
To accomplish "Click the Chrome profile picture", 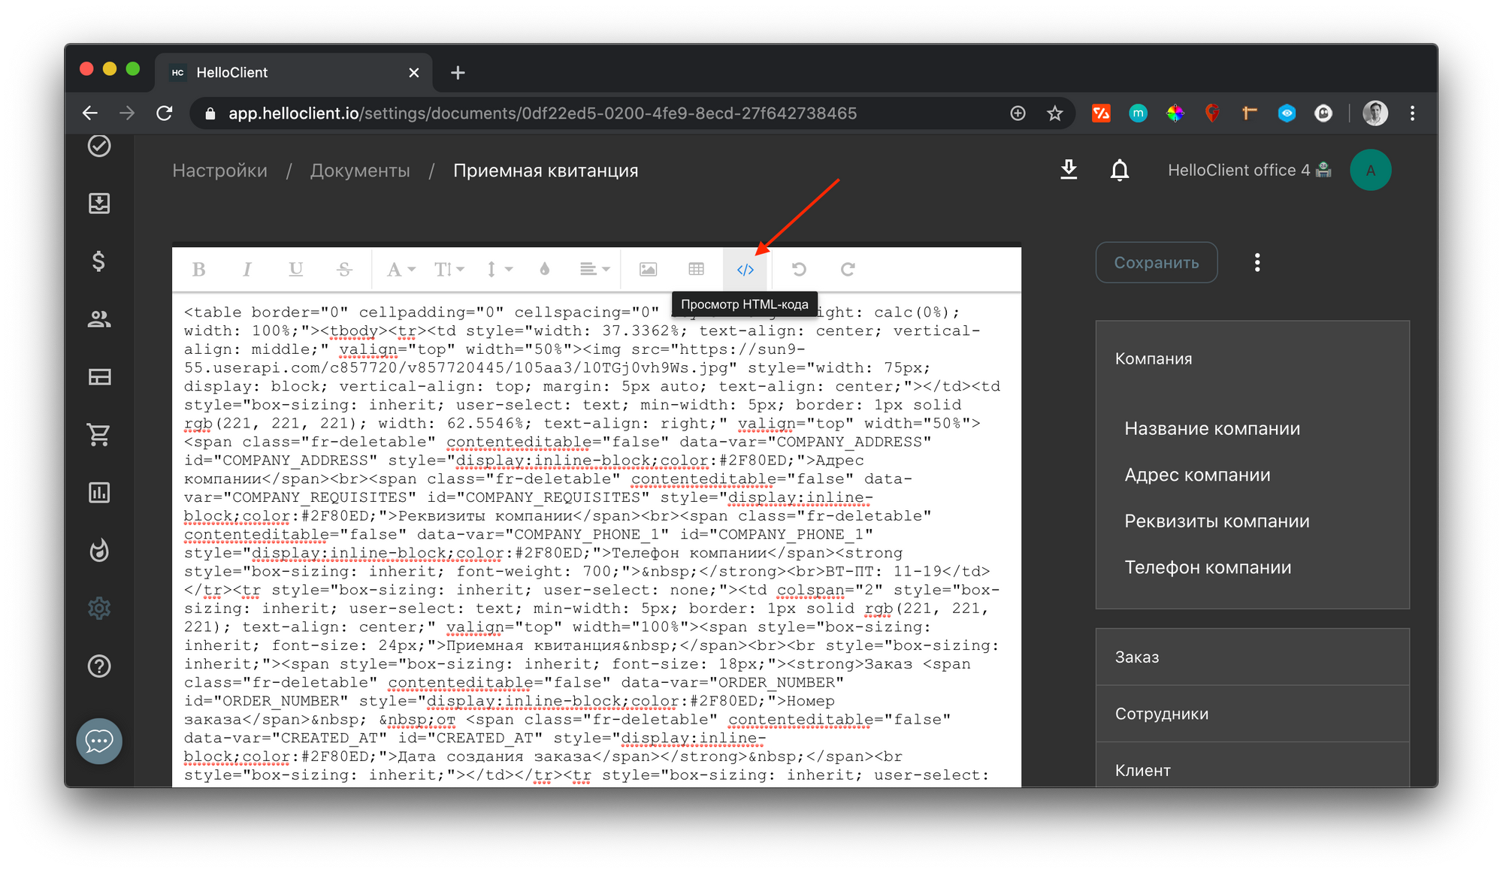I will coord(1374,113).
